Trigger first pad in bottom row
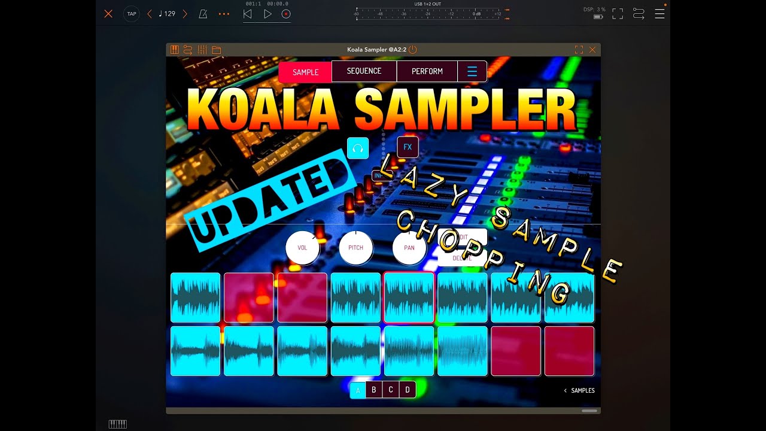Viewport: 766px width, 431px height. tap(196, 351)
